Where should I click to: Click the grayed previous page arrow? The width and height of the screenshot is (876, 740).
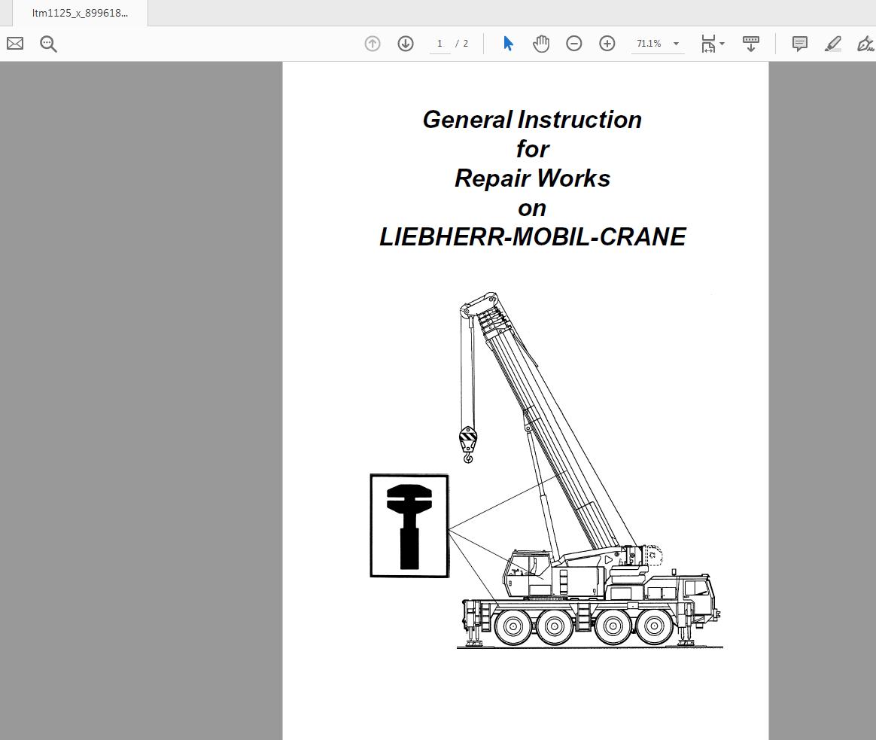pyautogui.click(x=372, y=43)
